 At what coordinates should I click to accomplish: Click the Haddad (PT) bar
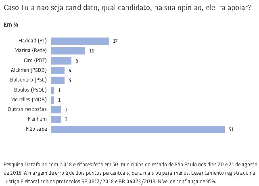click(80, 41)
